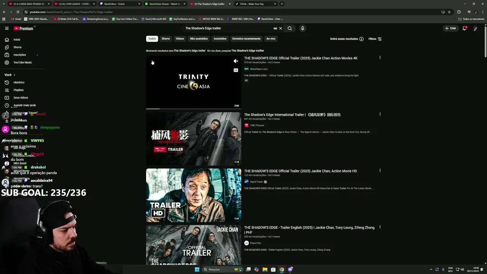487x274 pixels.
Task: Focus the YouTube search input field
Action: (x=228, y=28)
